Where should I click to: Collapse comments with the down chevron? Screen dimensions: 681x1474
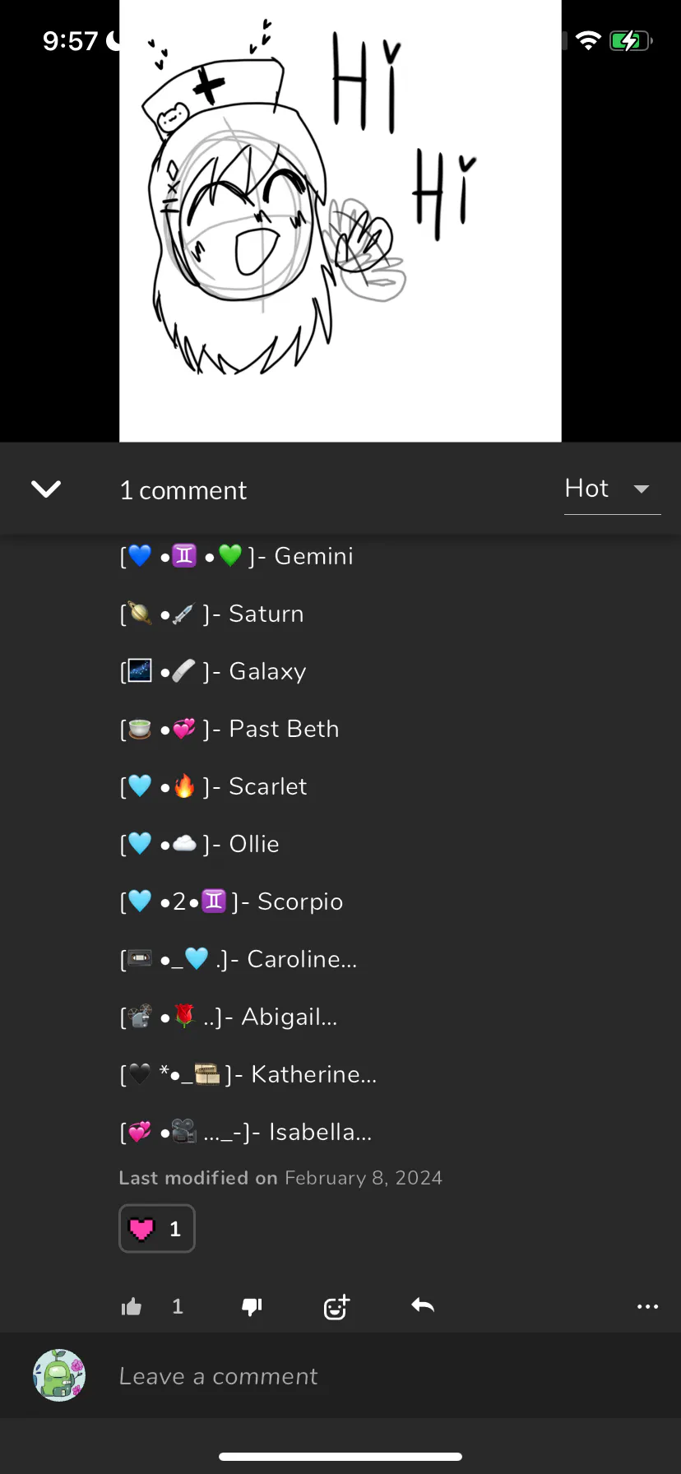coord(46,489)
